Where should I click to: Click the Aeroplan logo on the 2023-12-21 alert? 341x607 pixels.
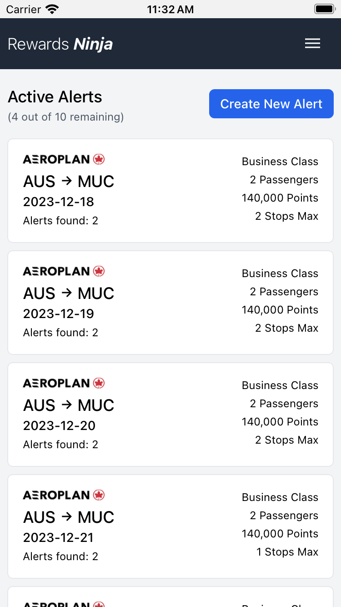(64, 495)
